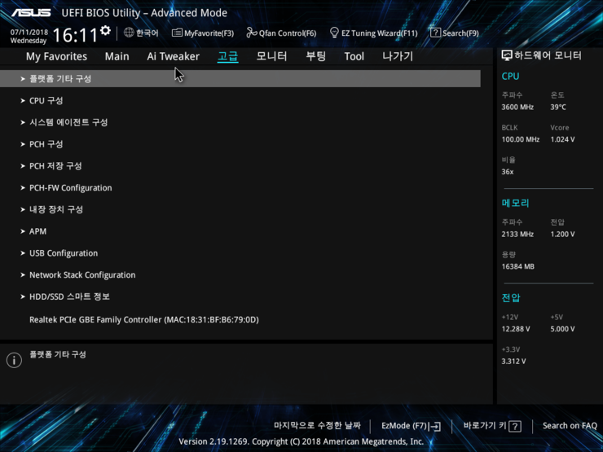The image size is (603, 452).
Task: Expand 내장 장치 구성 arrow
Action: tap(23, 209)
